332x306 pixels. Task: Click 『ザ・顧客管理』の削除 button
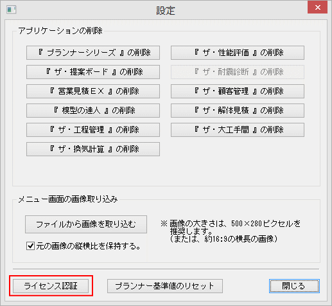(x=238, y=91)
